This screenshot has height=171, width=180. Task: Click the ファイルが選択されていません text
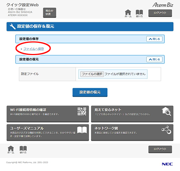tap(125, 74)
